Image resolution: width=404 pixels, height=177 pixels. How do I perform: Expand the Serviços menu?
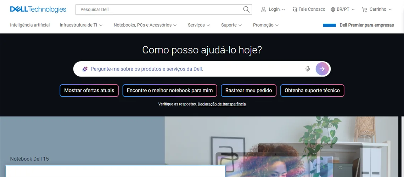click(199, 25)
